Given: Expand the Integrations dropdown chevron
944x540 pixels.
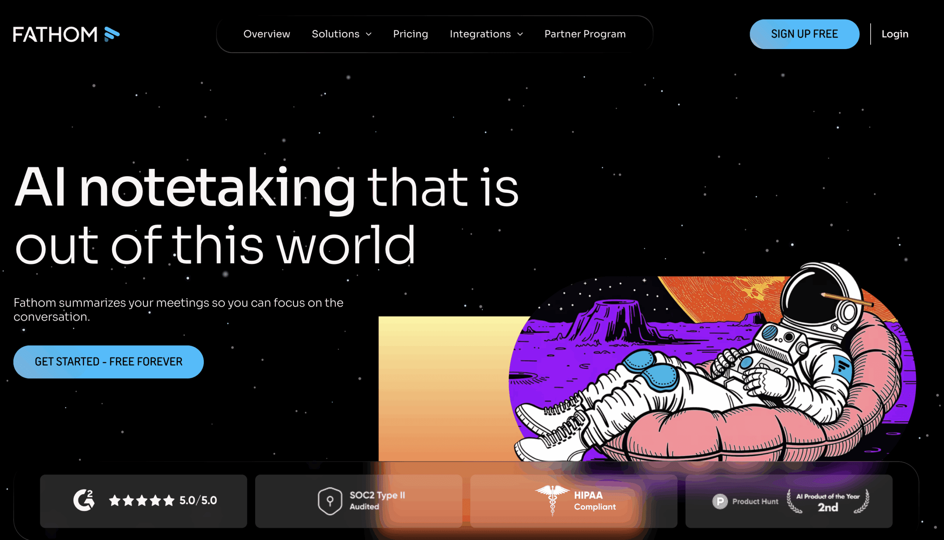Looking at the screenshot, I should click(x=520, y=34).
